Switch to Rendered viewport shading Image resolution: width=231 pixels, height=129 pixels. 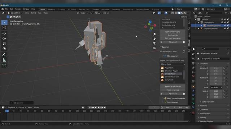click(185, 13)
